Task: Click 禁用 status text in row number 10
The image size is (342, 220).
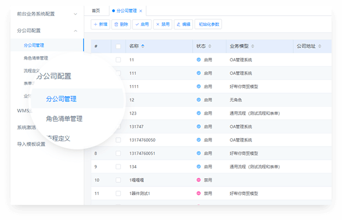Action: 208,180
